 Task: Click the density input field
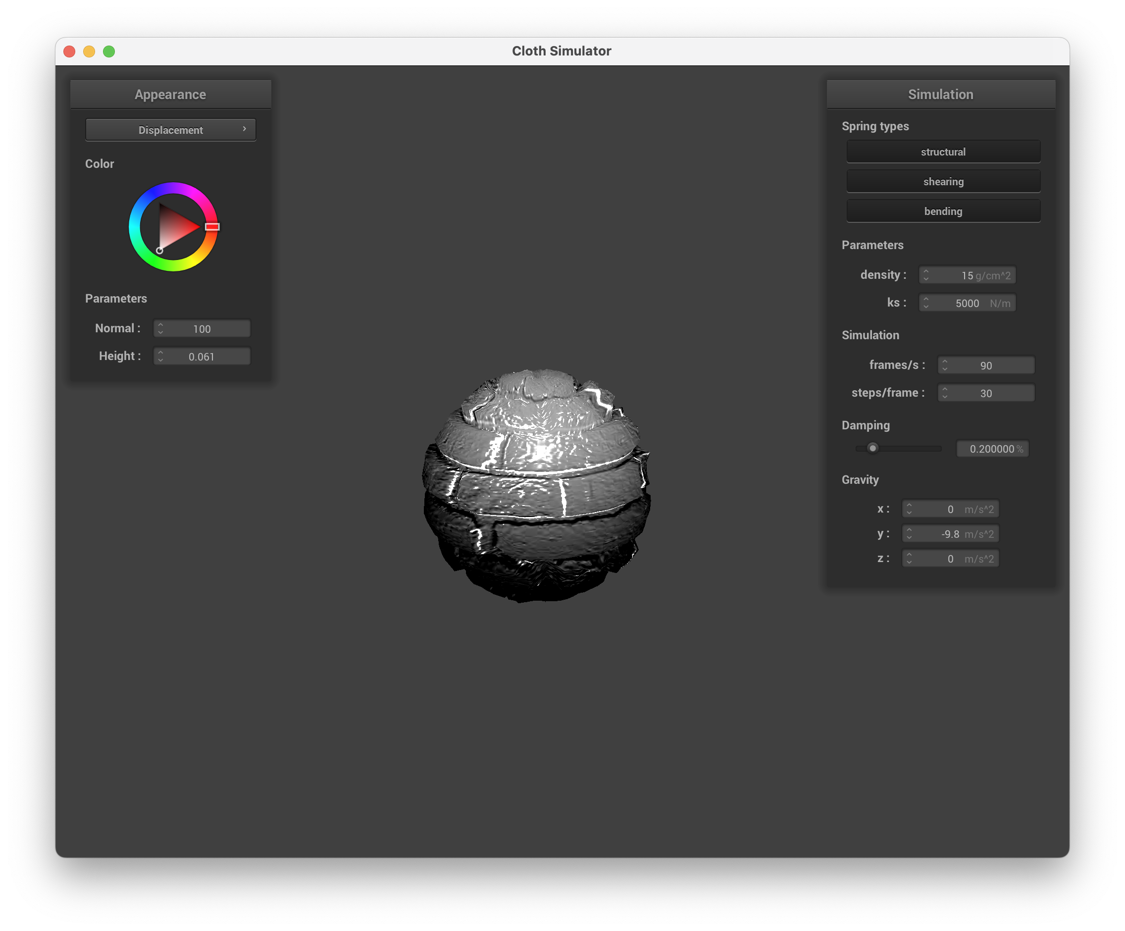967,275
